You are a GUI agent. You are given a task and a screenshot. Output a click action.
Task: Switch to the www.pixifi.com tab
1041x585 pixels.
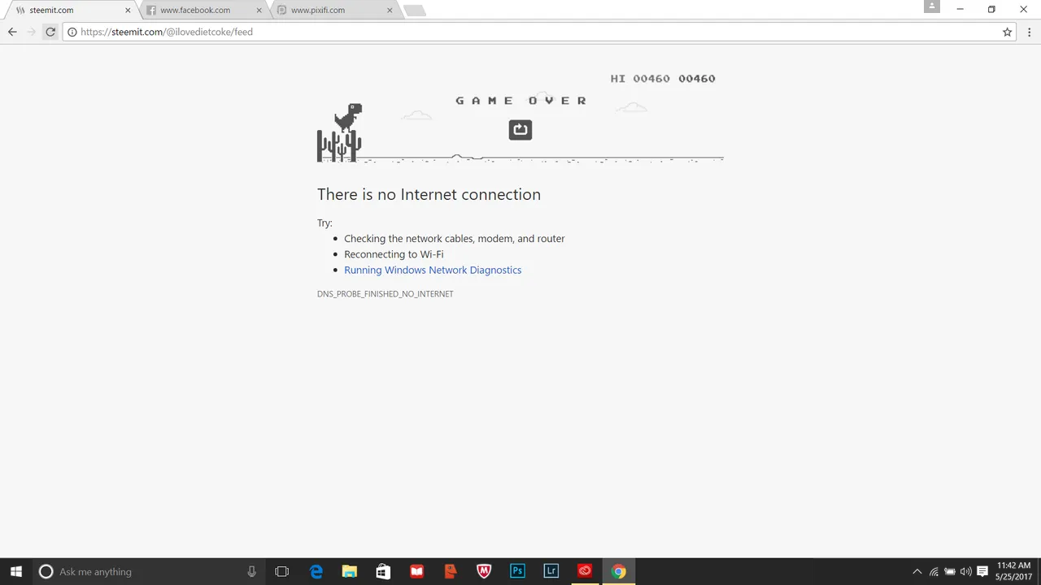click(x=333, y=11)
